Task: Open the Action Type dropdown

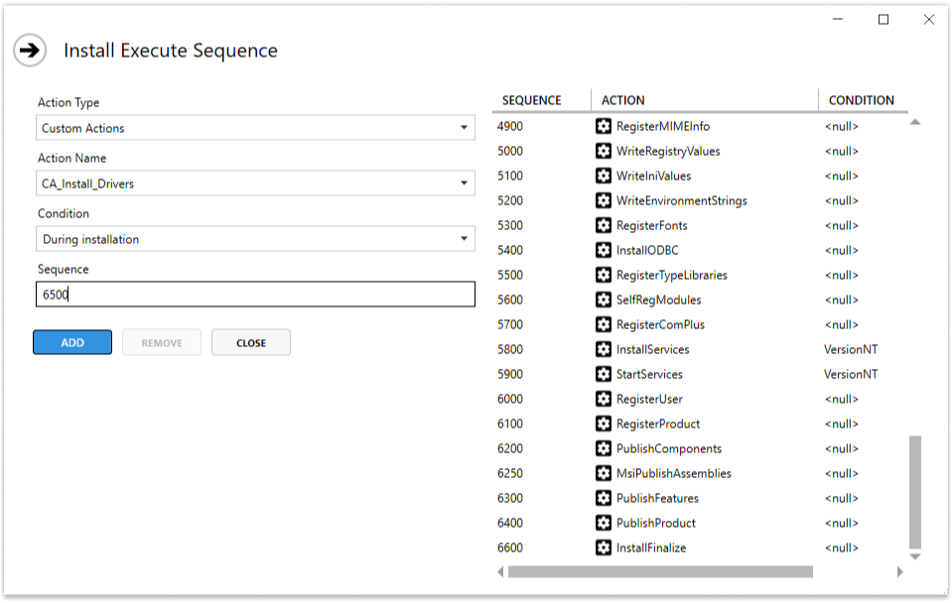Action: [x=255, y=128]
